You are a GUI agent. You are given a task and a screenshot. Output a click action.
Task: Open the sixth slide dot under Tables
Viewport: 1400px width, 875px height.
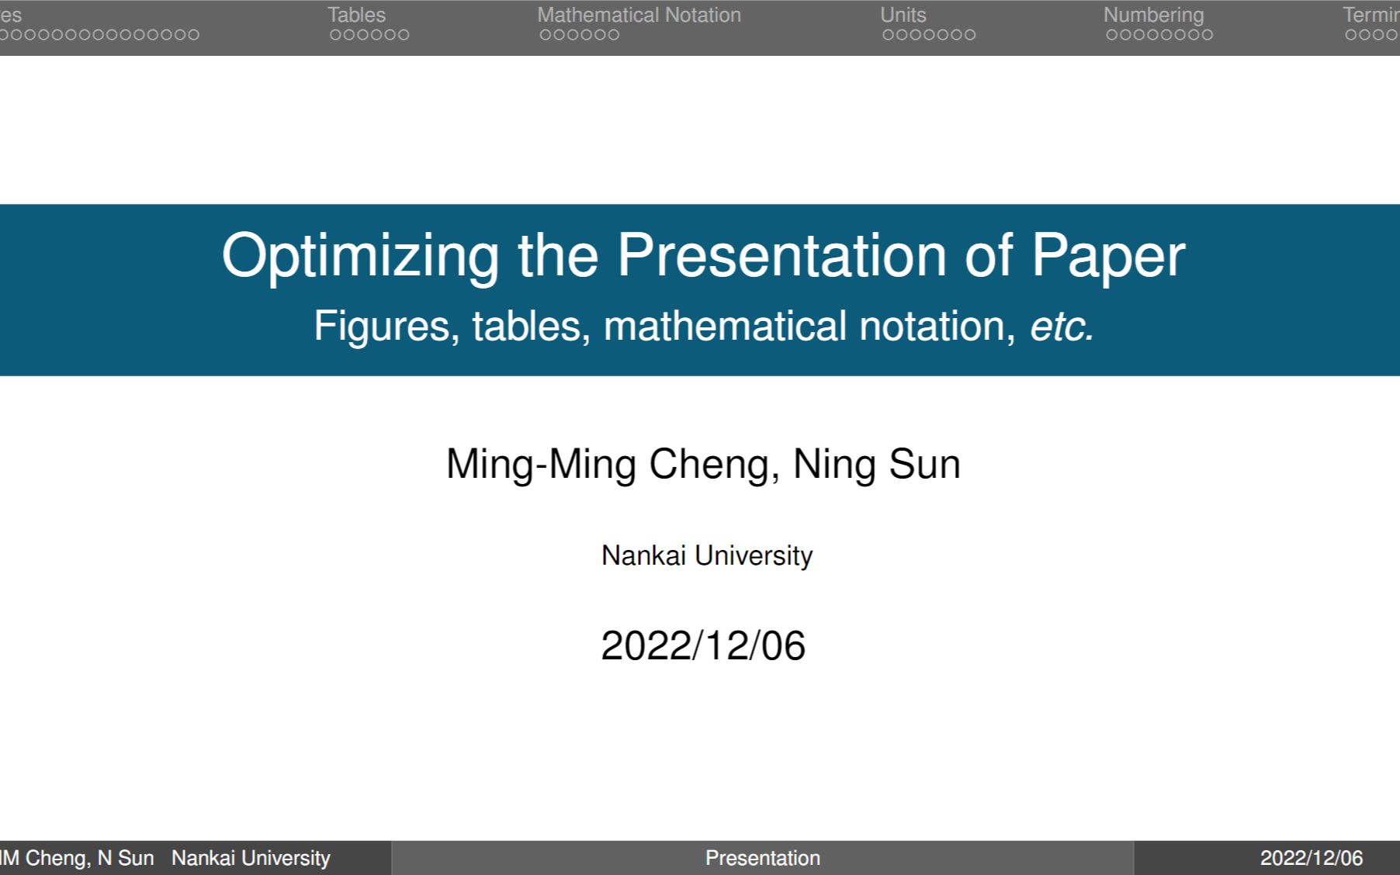404,34
